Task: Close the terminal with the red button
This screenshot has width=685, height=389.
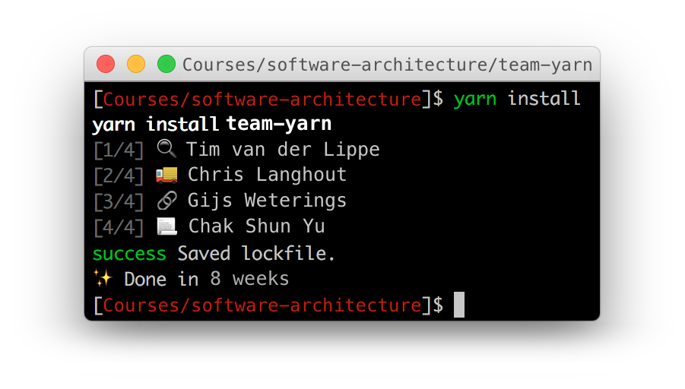Action: (106, 65)
